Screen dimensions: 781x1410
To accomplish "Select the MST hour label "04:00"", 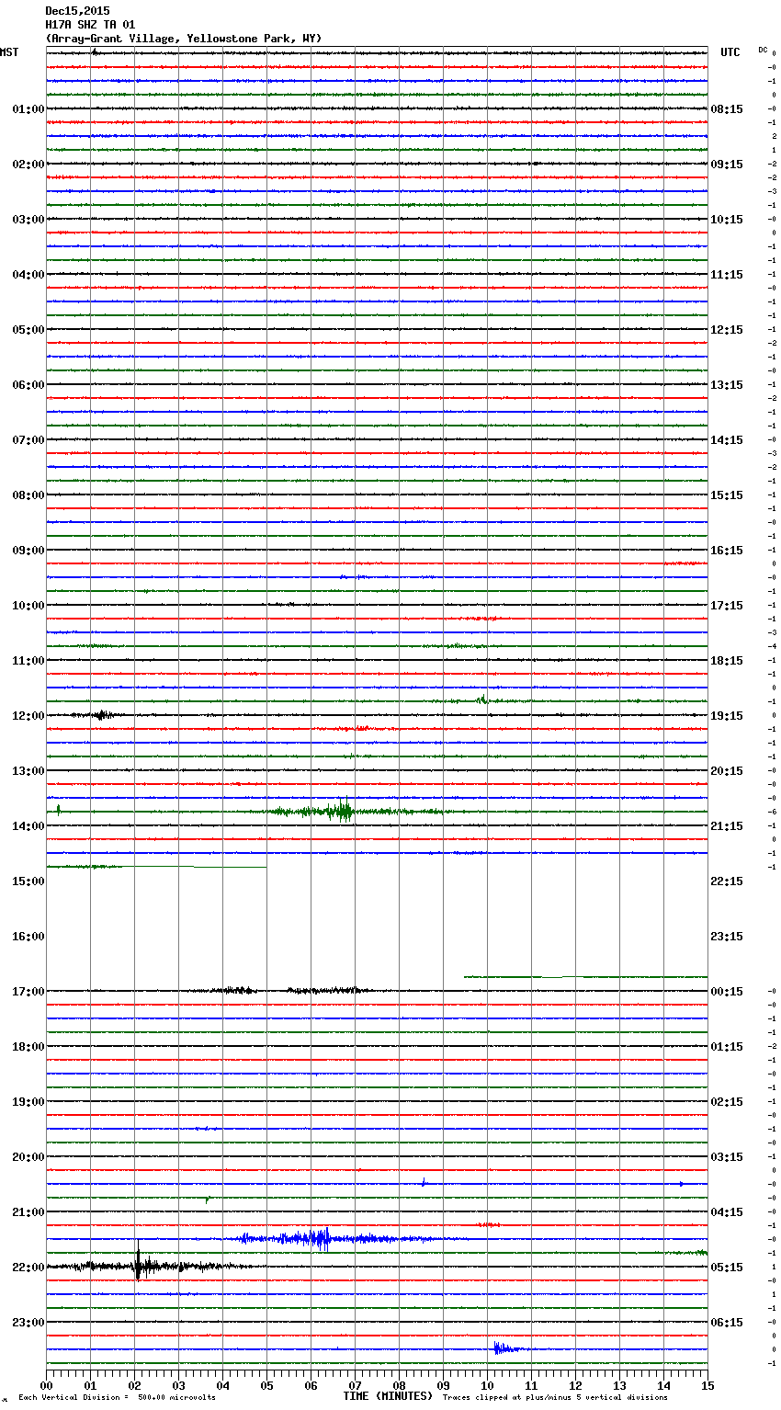I will 28,275.
